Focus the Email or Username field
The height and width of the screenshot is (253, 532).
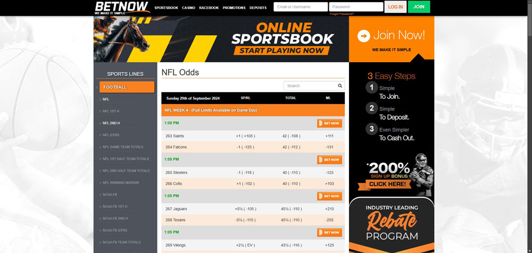coord(301,7)
